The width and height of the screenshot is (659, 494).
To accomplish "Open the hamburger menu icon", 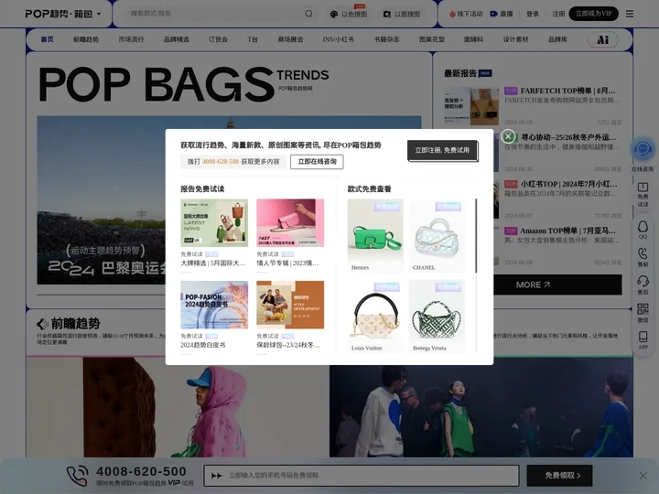I will click(630, 14).
